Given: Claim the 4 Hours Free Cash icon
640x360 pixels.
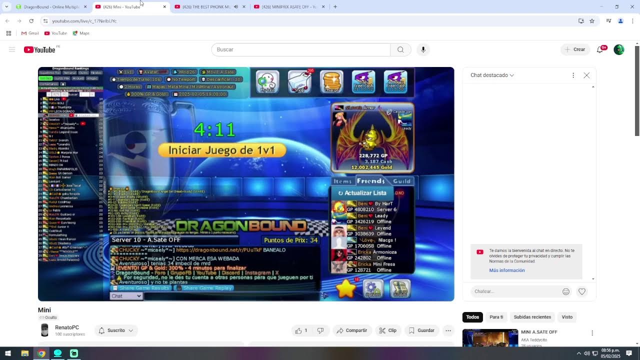Looking at the screenshot, I should pos(395,81).
